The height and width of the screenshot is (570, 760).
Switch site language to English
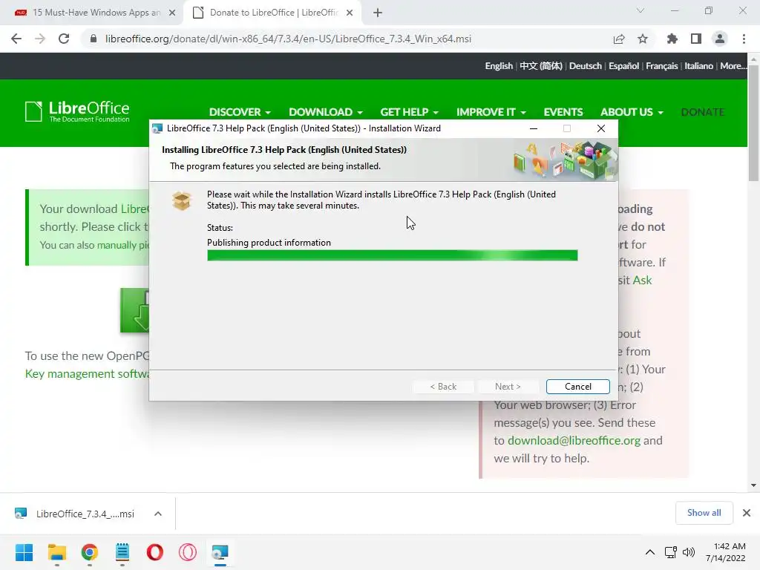499,66
